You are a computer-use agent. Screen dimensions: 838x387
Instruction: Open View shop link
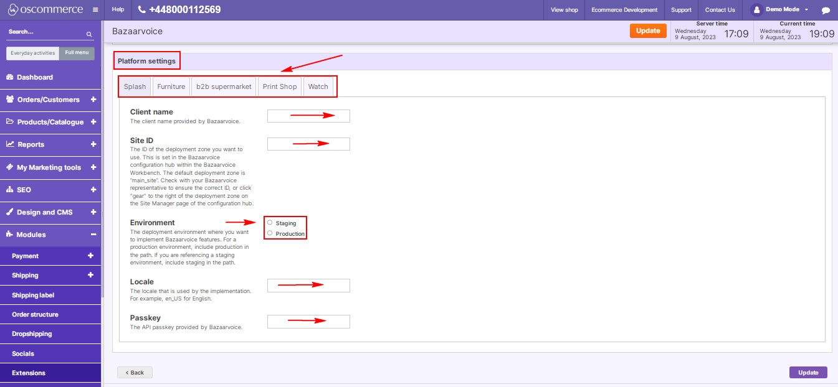(564, 10)
